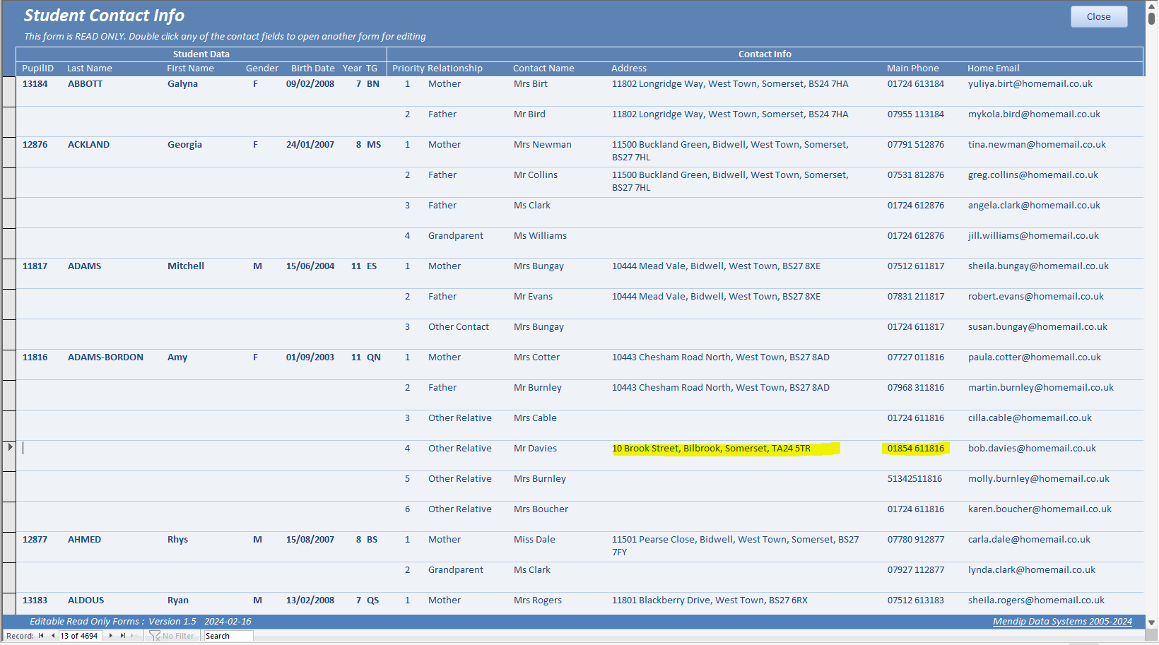Click last name ACKLAND

pos(89,145)
